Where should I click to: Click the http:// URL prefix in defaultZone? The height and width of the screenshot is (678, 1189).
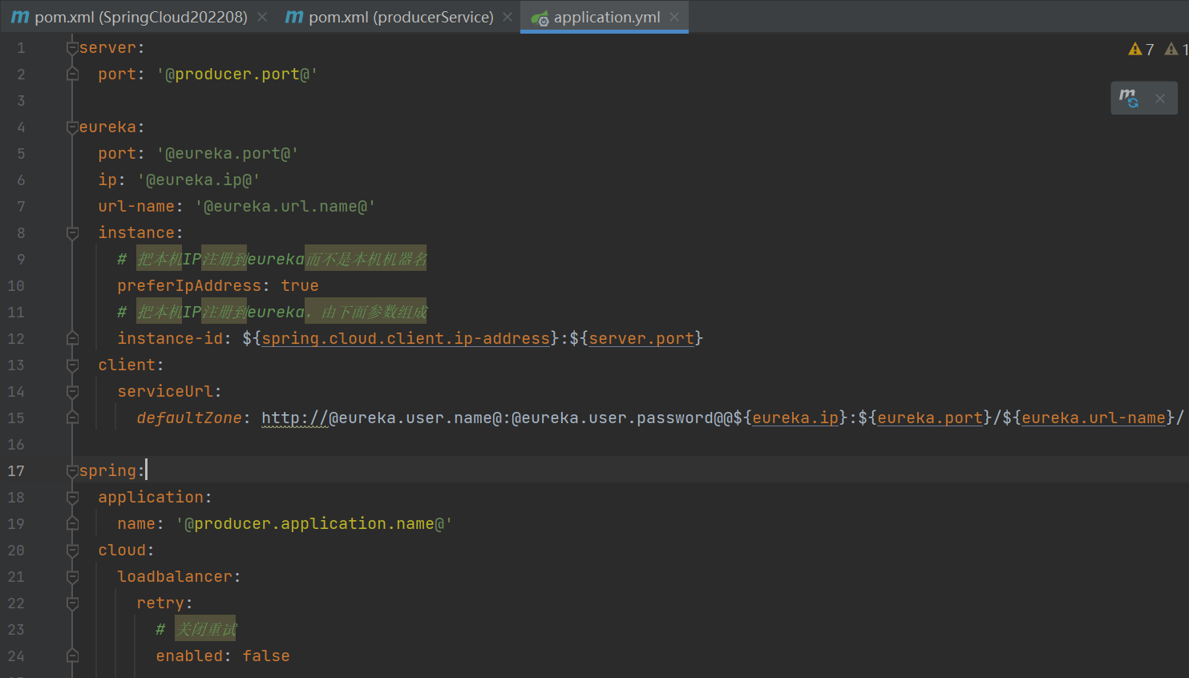pyautogui.click(x=295, y=418)
